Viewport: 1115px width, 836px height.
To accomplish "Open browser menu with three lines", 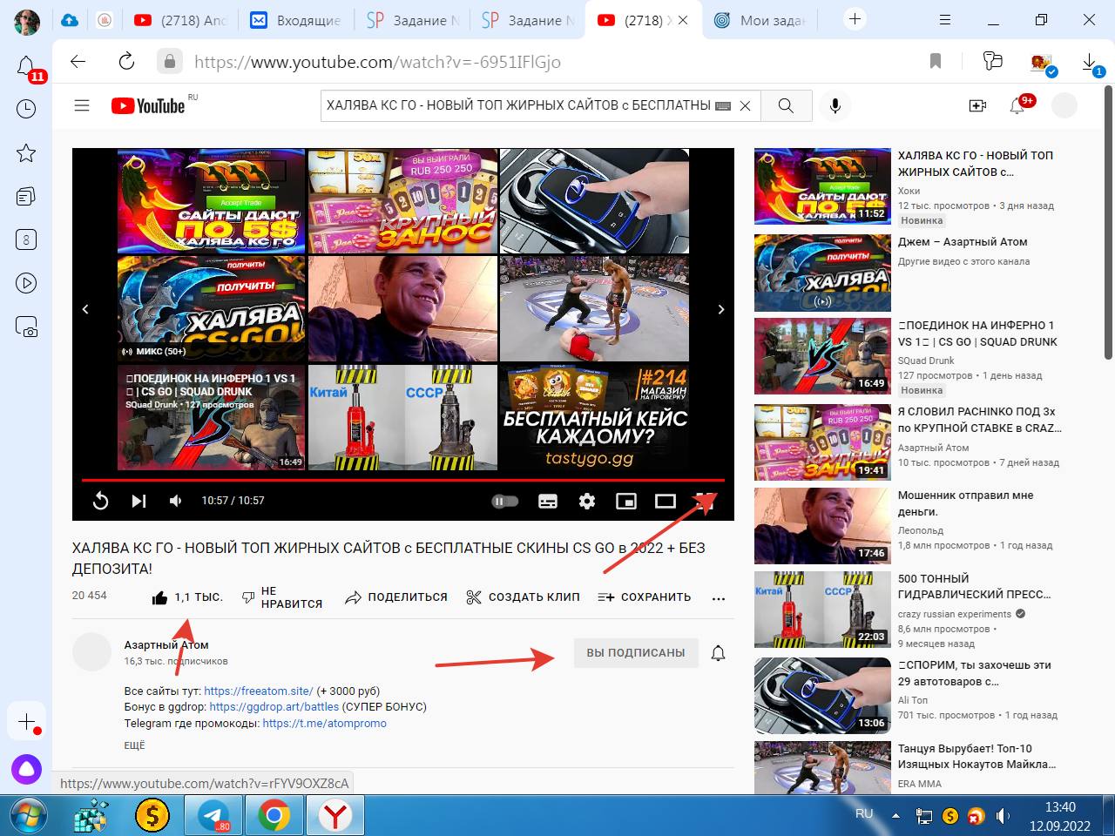I will pyautogui.click(x=945, y=19).
